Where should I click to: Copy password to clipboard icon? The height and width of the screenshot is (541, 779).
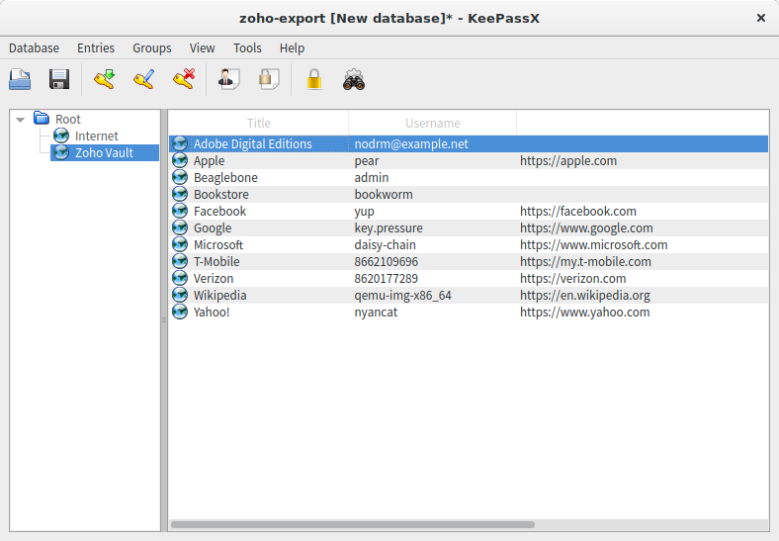point(269,79)
